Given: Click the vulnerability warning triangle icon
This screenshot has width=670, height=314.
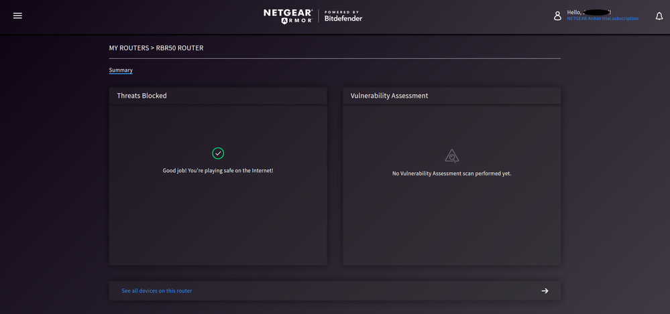Looking at the screenshot, I should click(x=452, y=156).
